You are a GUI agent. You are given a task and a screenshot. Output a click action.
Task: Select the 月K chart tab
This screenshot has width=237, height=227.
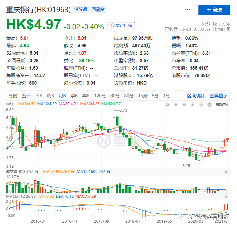(x=63, y=96)
